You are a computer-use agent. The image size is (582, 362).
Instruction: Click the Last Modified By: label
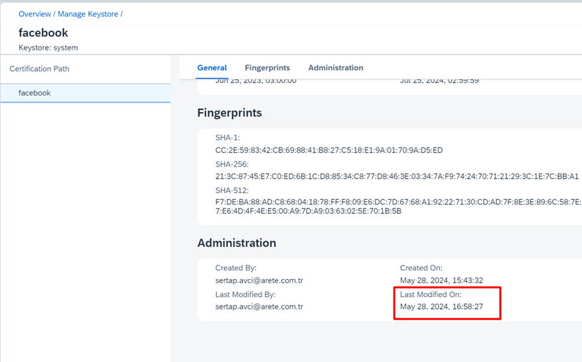pyautogui.click(x=246, y=294)
